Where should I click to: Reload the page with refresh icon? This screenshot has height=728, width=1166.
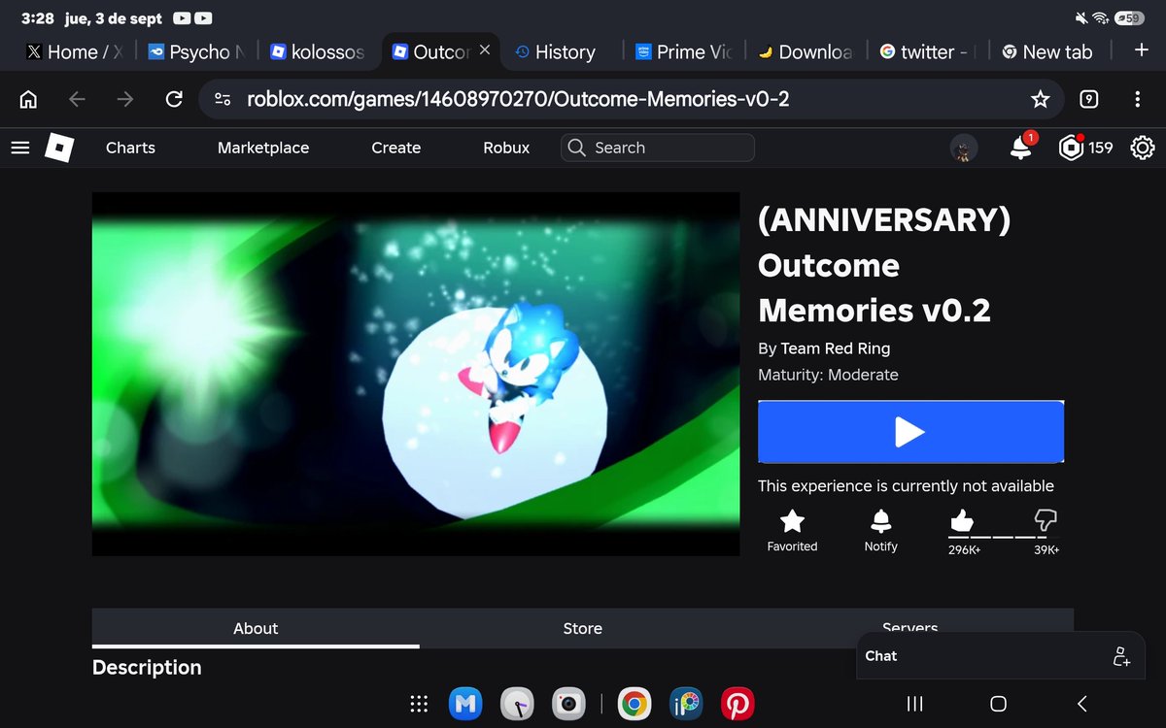coord(175,99)
